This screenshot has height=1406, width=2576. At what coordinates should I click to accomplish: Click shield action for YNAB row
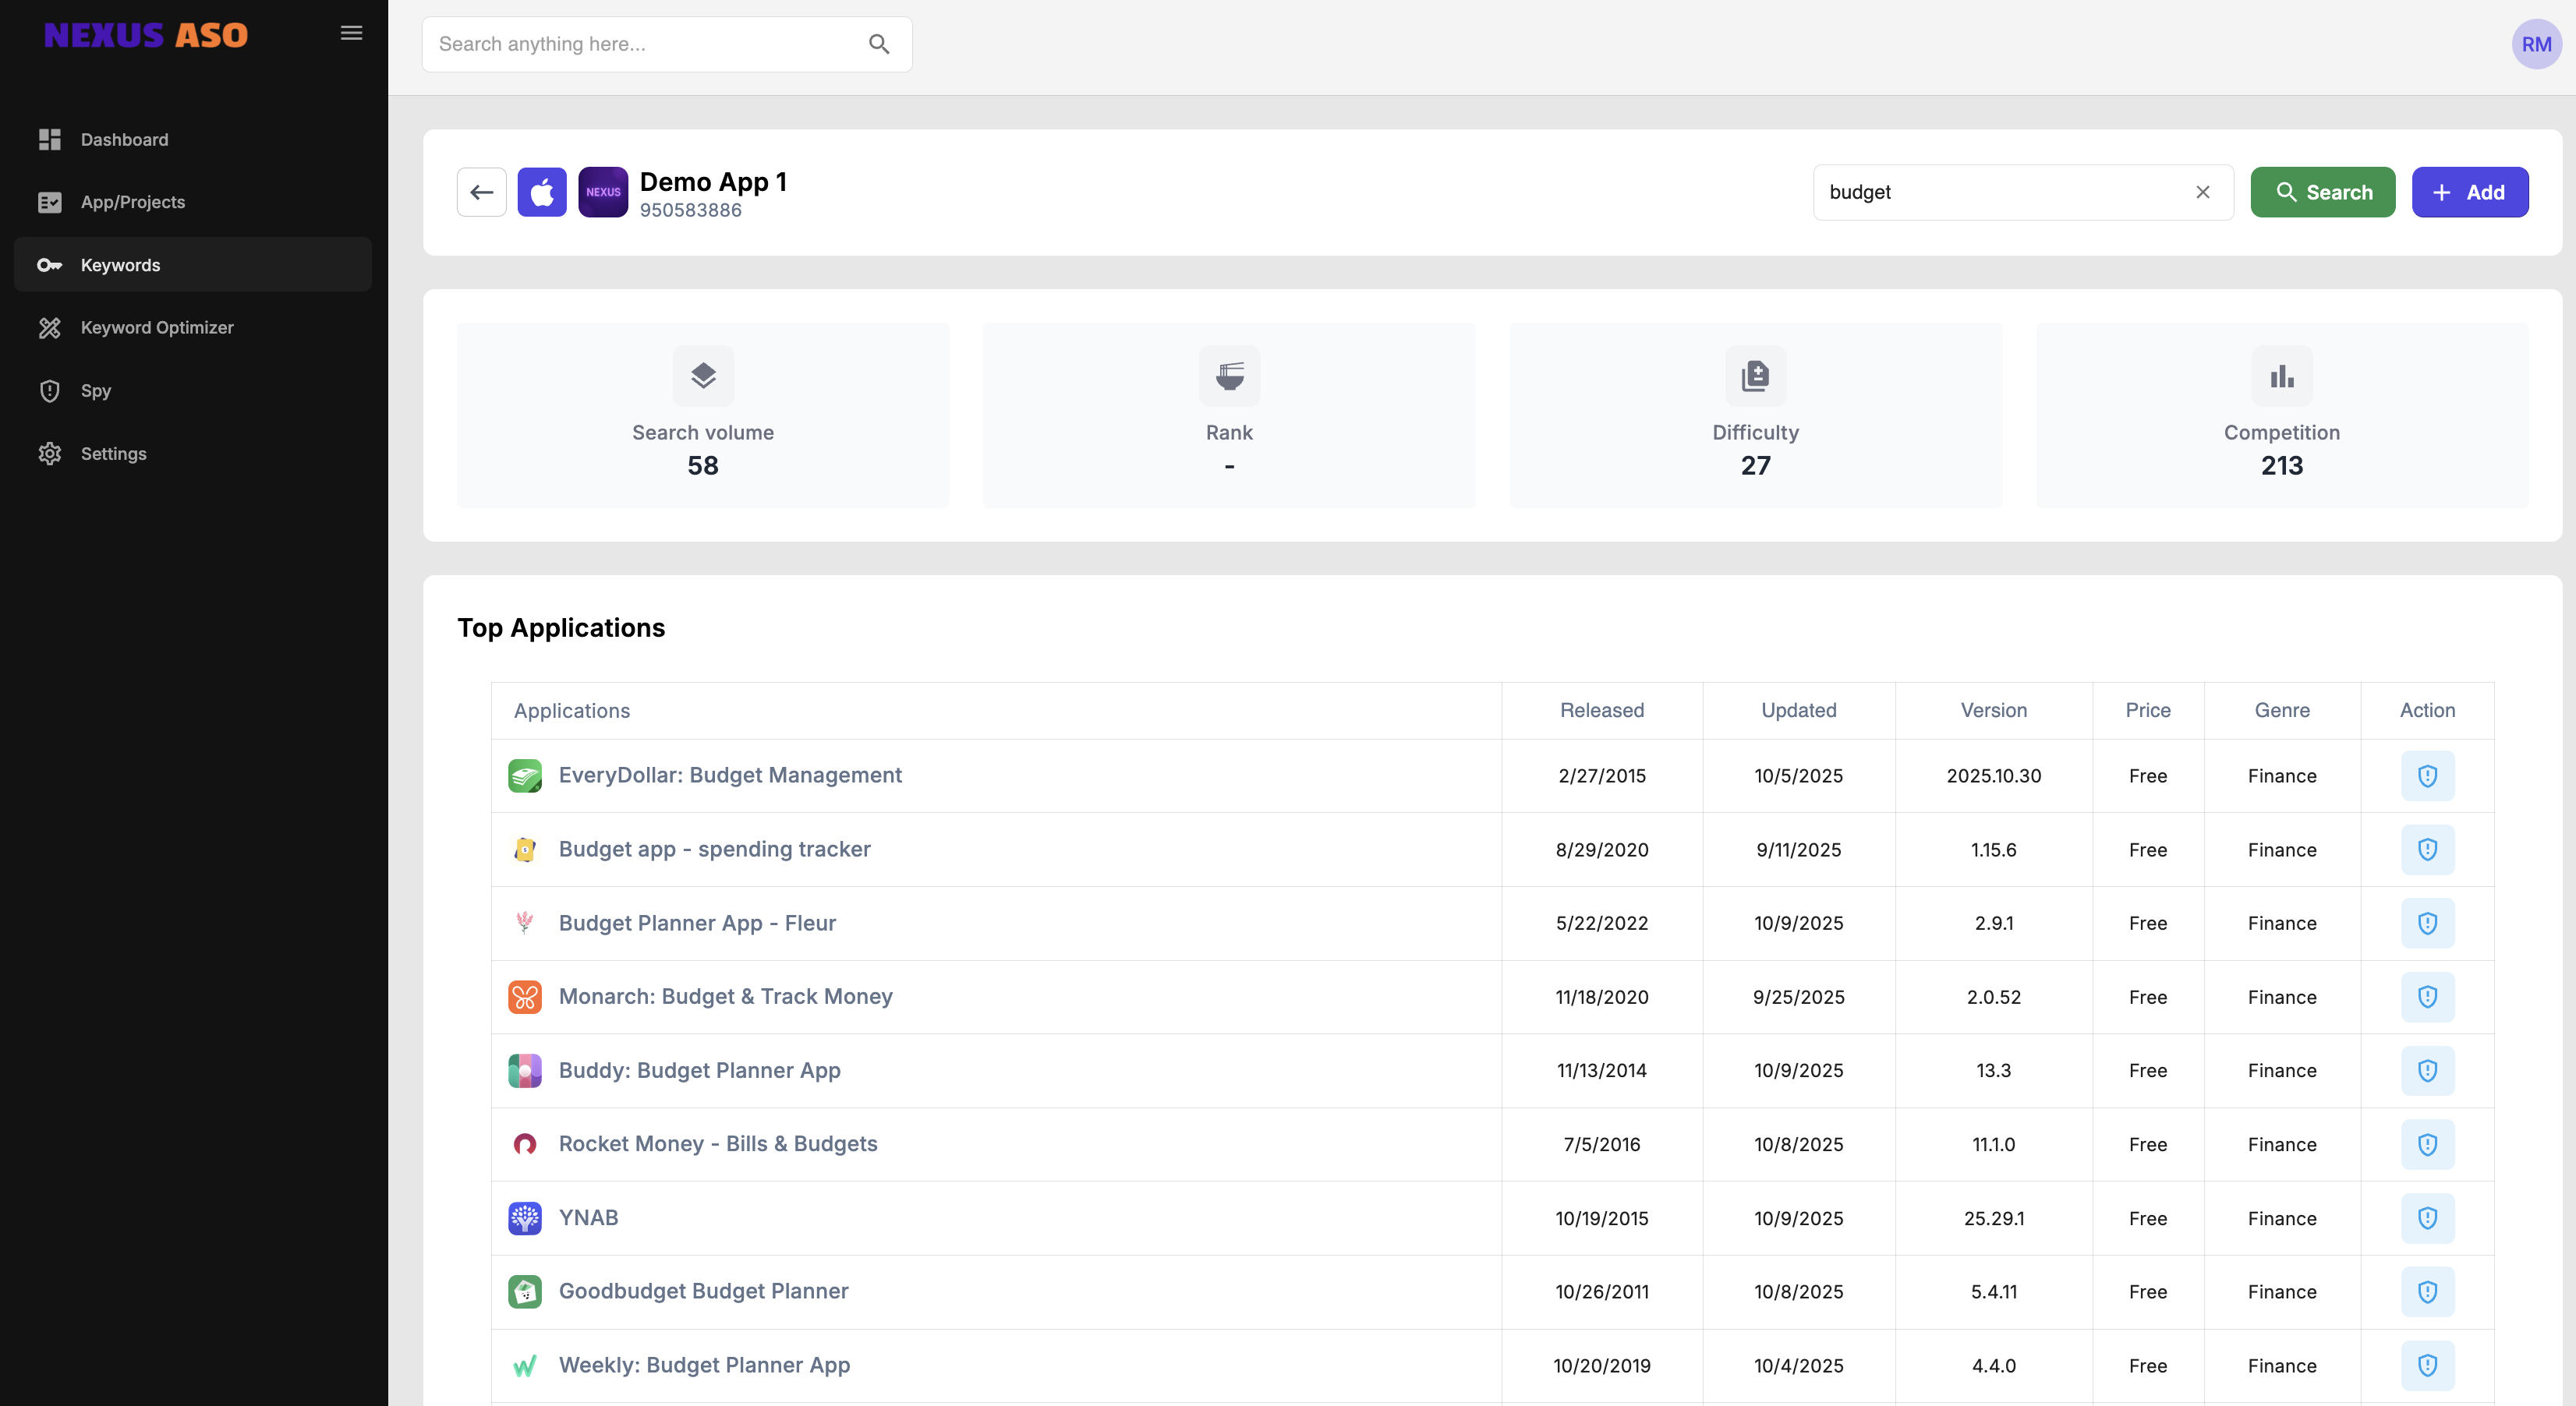2427,1217
